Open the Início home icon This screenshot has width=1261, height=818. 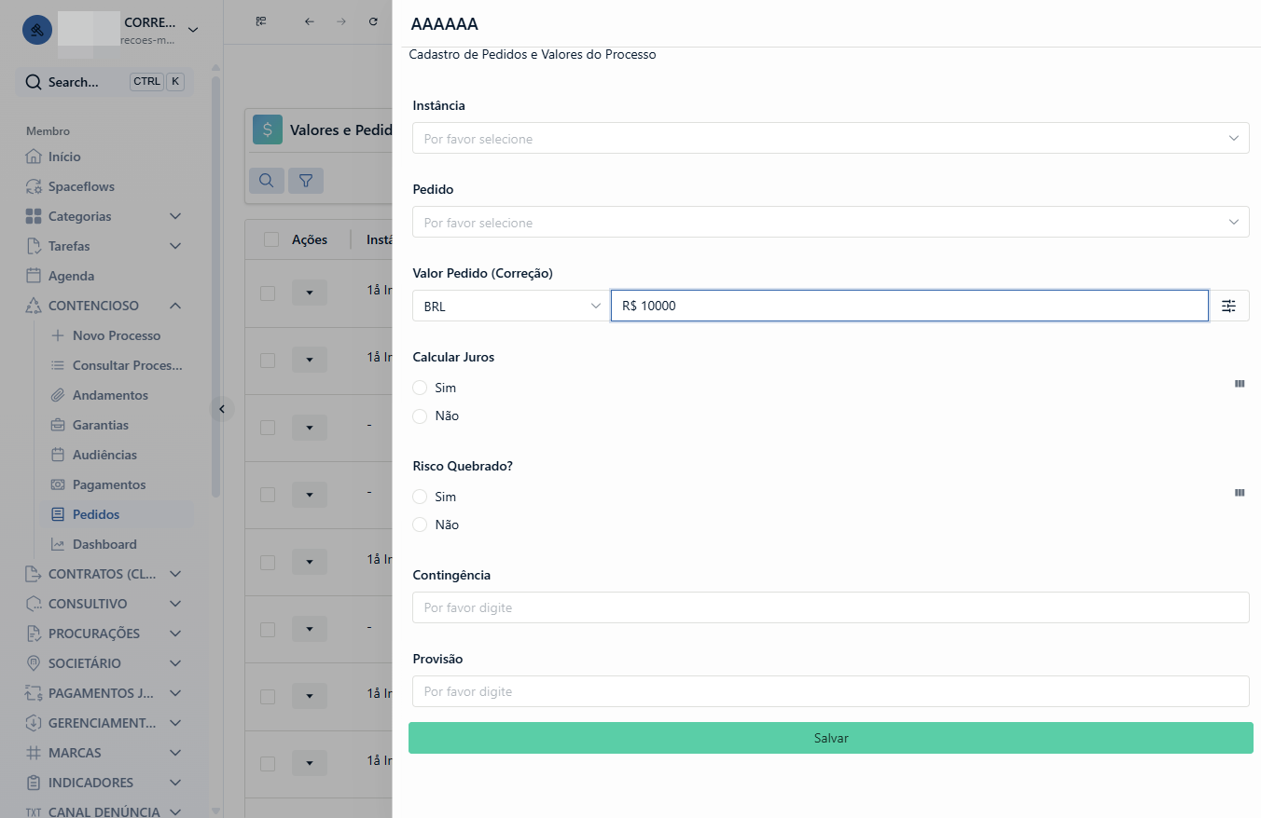tap(34, 157)
